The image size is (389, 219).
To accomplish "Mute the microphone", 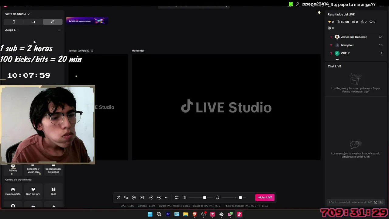I will (218, 197).
